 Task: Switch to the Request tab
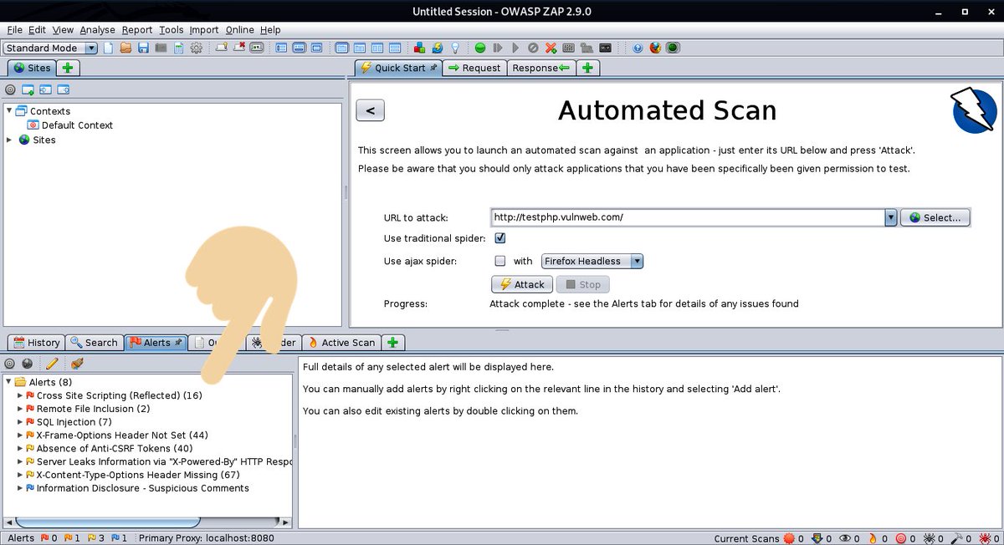click(474, 68)
